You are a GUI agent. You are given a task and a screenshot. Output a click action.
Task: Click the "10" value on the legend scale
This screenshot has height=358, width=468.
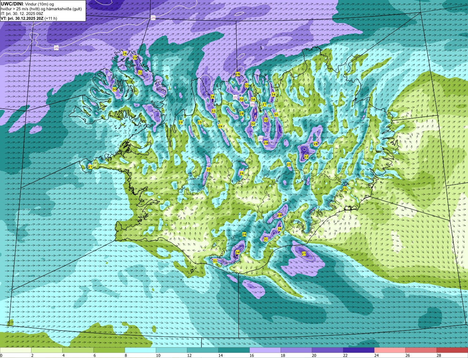[x=158, y=355]
